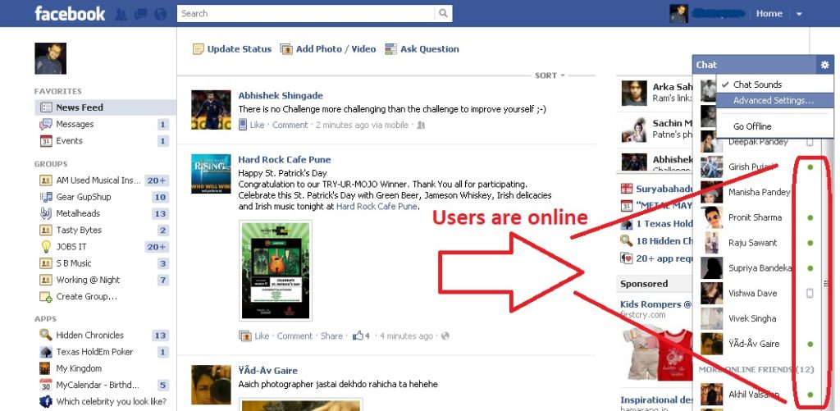Click ŸÃd-Åv Gaire's name on news feed post
Screen dimensions: 840x411
click(x=268, y=371)
